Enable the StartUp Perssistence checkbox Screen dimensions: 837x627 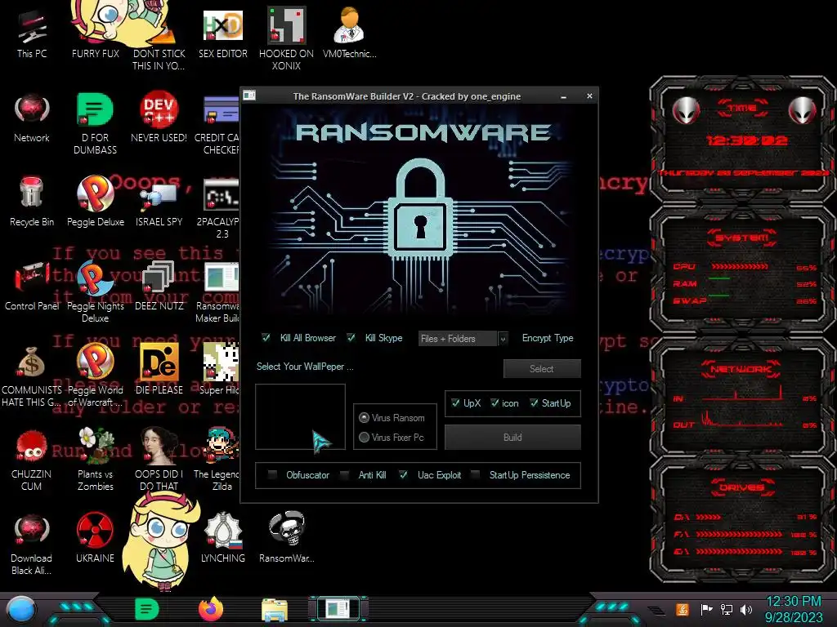coord(475,474)
